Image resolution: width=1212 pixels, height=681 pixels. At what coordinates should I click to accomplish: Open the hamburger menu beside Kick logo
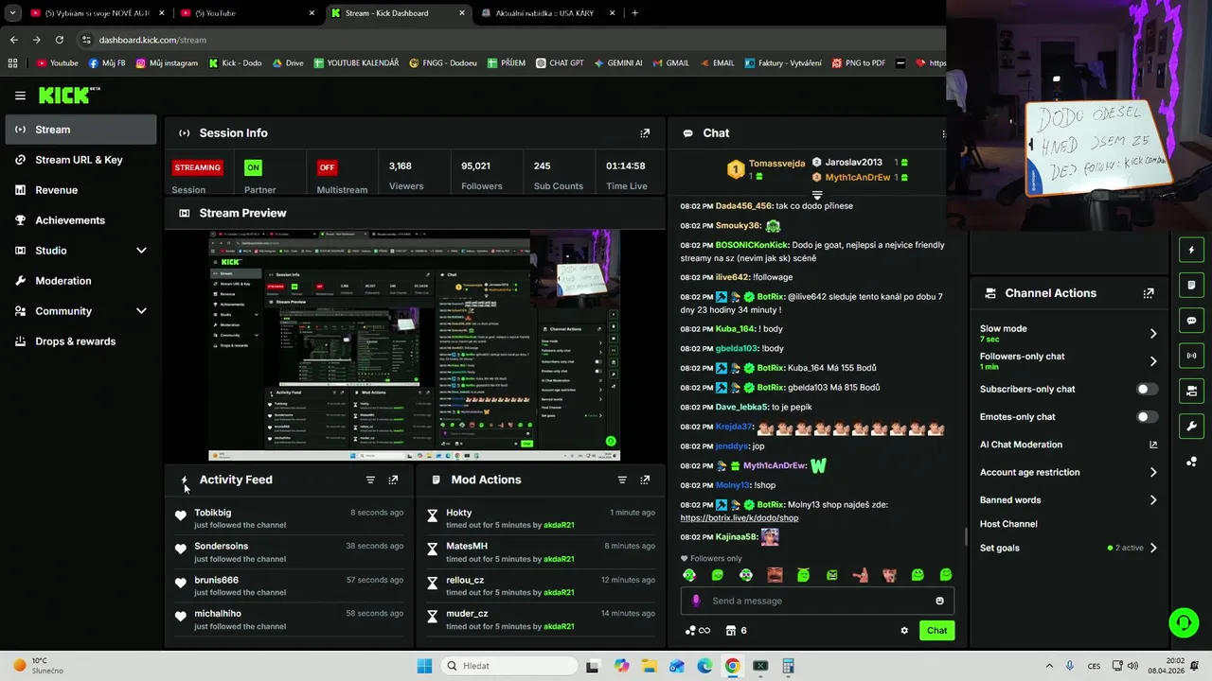(x=20, y=96)
